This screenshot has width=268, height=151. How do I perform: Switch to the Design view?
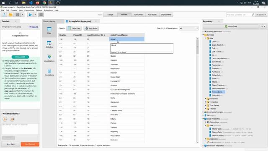pos(111,15)
